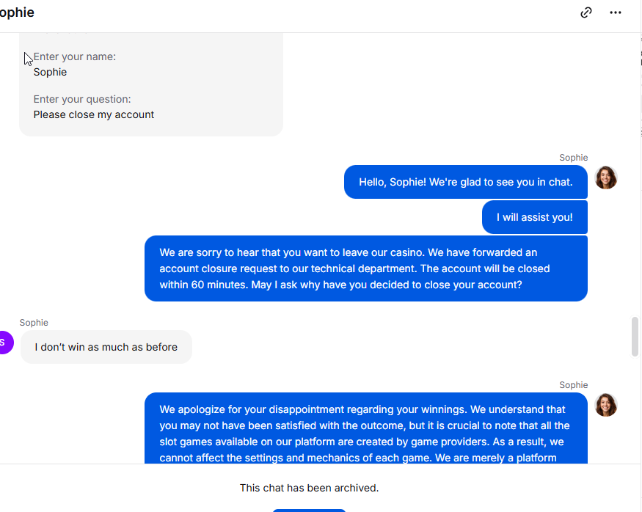
Task: Open the three-dot more options menu
Action: pyautogui.click(x=616, y=12)
